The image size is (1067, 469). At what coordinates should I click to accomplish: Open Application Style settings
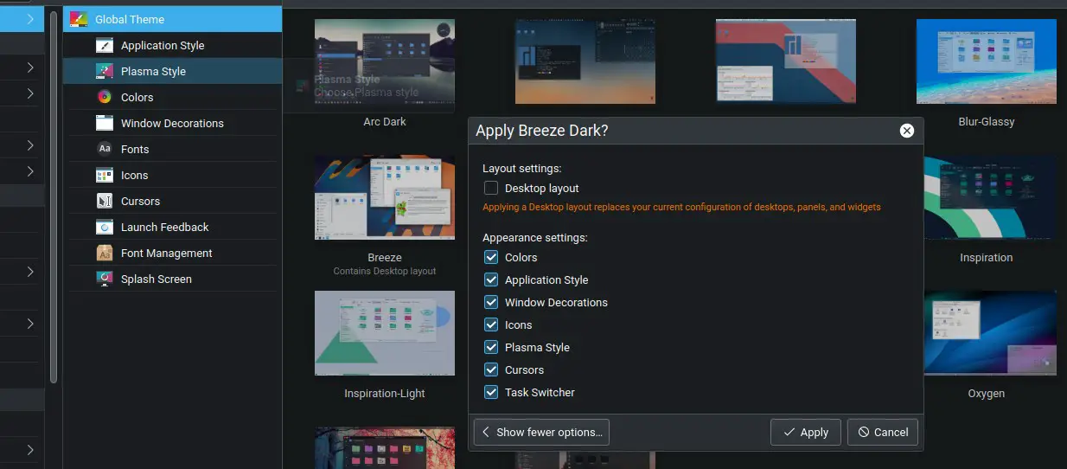point(173,45)
